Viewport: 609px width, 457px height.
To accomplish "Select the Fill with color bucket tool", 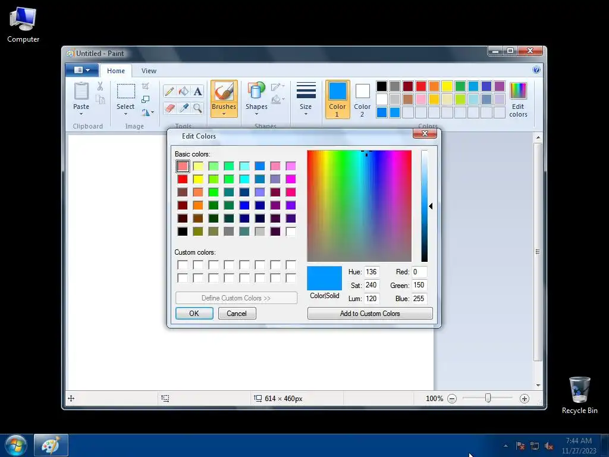I will click(x=183, y=91).
